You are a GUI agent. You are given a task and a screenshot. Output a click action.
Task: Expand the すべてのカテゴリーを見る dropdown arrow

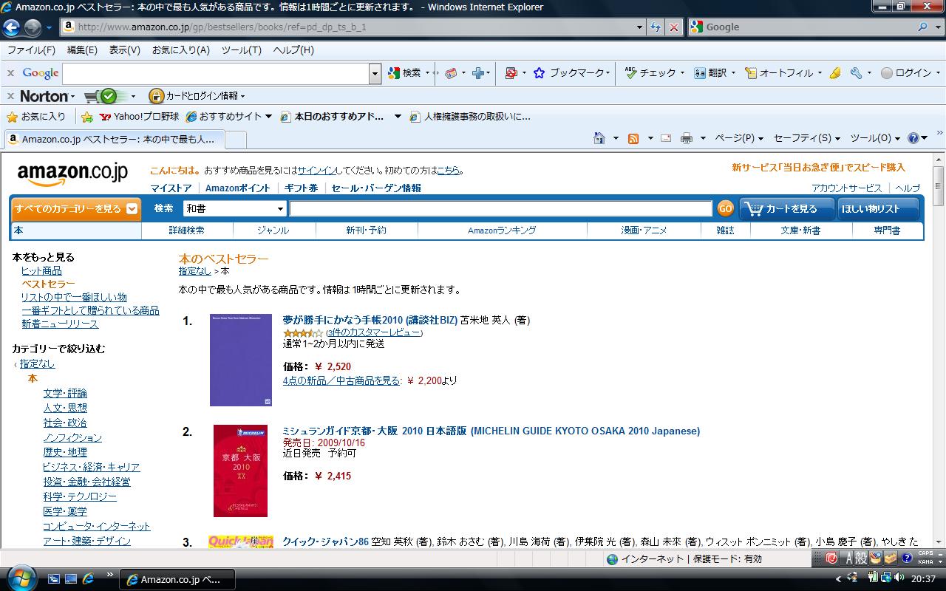(x=132, y=208)
